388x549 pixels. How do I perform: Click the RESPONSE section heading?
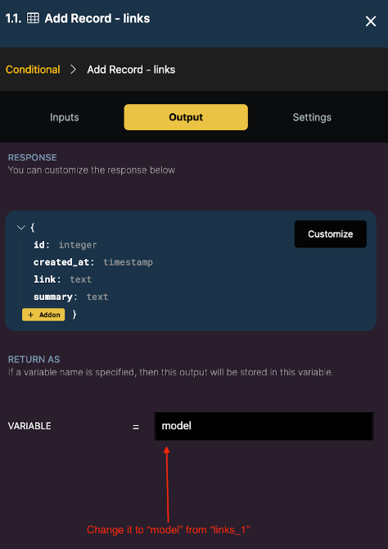pyautogui.click(x=32, y=157)
